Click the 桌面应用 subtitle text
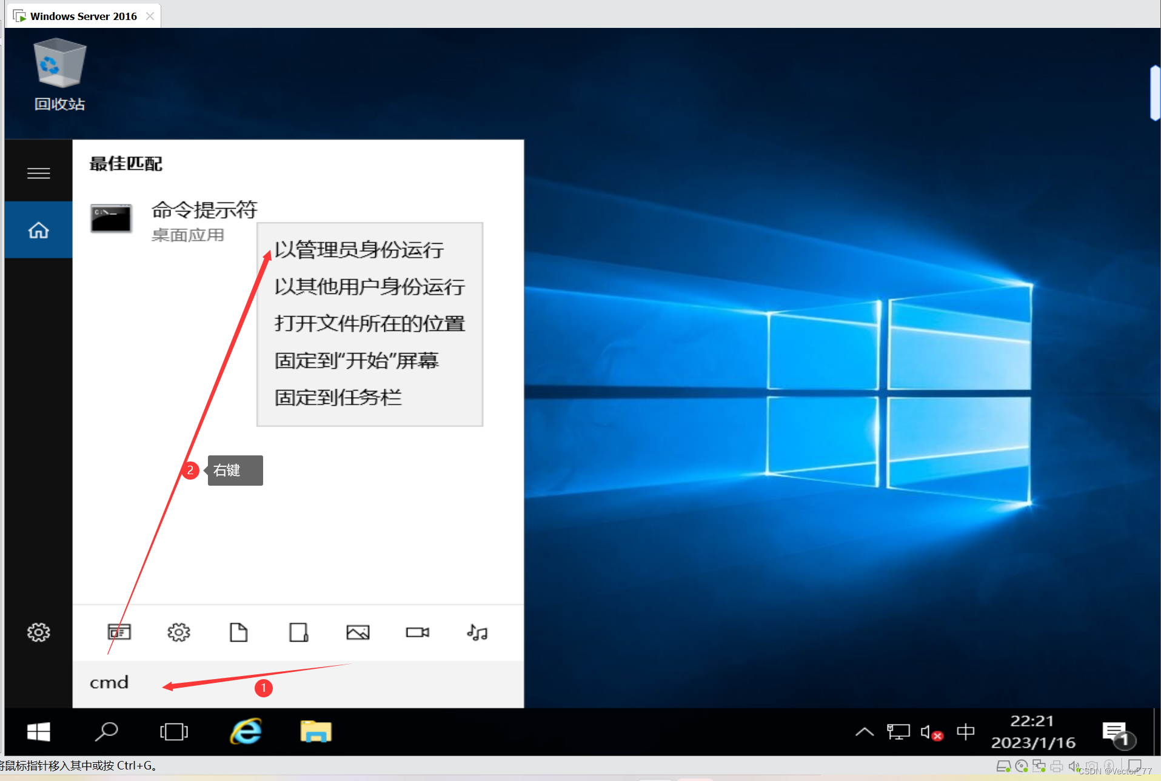The width and height of the screenshot is (1161, 781). (187, 235)
